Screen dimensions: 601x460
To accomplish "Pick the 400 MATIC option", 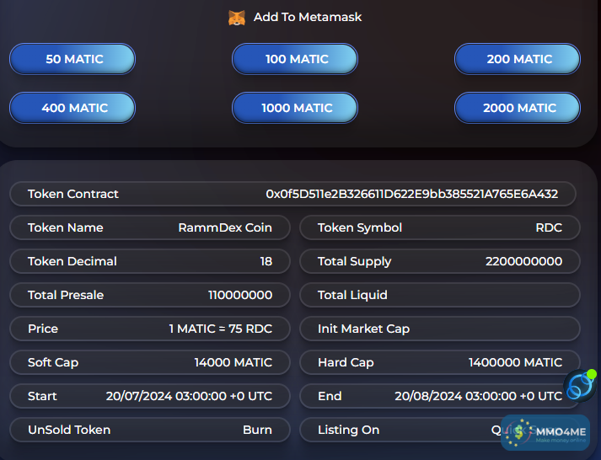I will coord(72,108).
